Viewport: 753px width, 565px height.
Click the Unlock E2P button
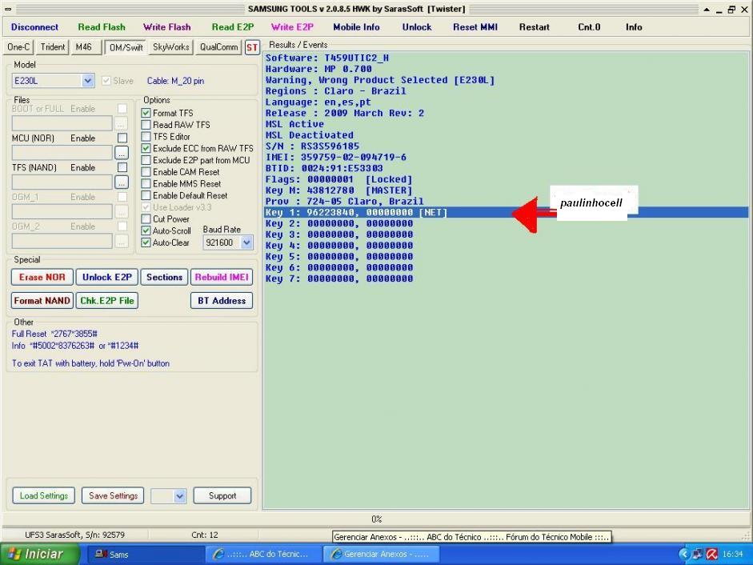(107, 277)
